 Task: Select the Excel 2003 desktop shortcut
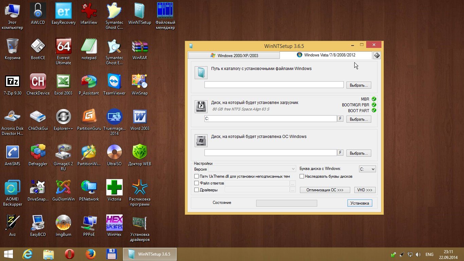tap(64, 85)
